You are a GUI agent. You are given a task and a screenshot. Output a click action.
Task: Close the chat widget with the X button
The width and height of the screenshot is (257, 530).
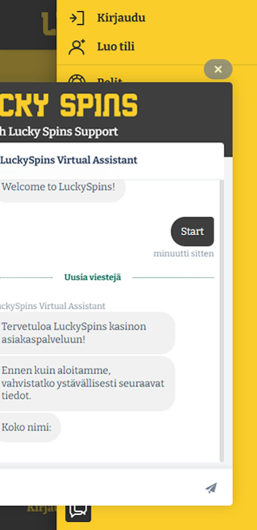(218, 69)
